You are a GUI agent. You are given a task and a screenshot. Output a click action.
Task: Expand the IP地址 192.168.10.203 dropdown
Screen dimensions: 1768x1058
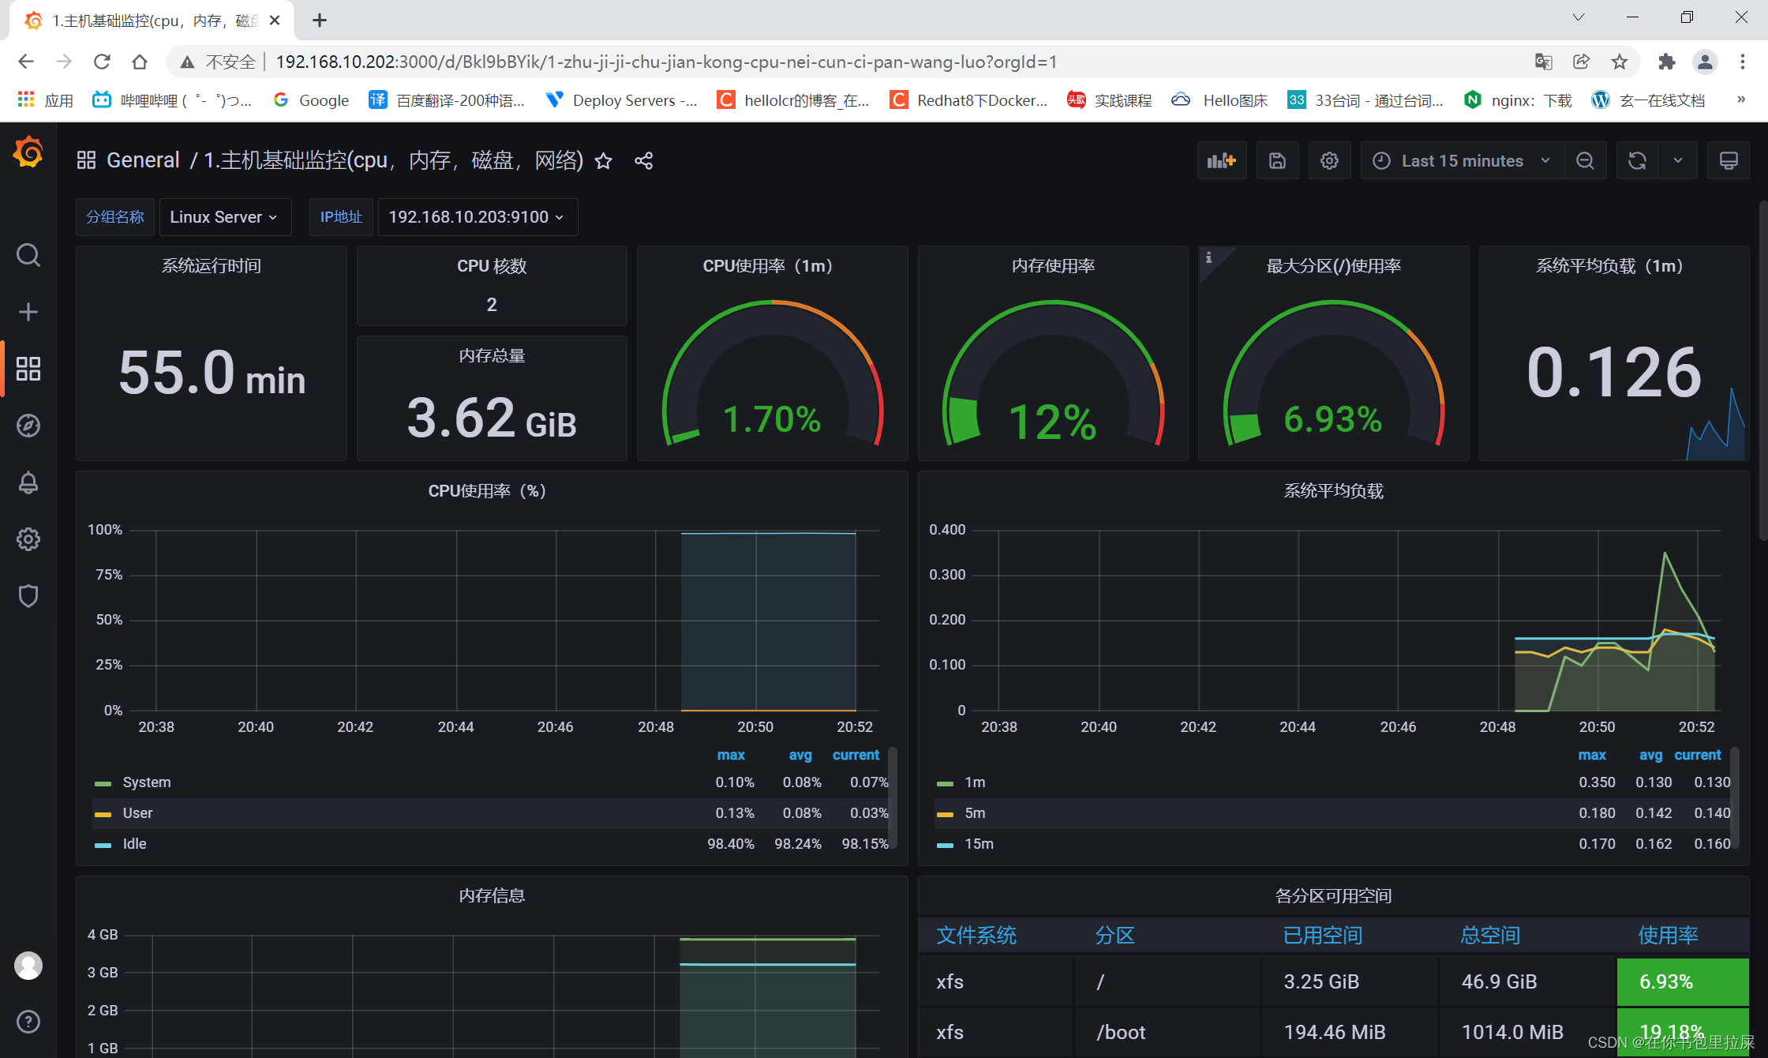pos(473,216)
